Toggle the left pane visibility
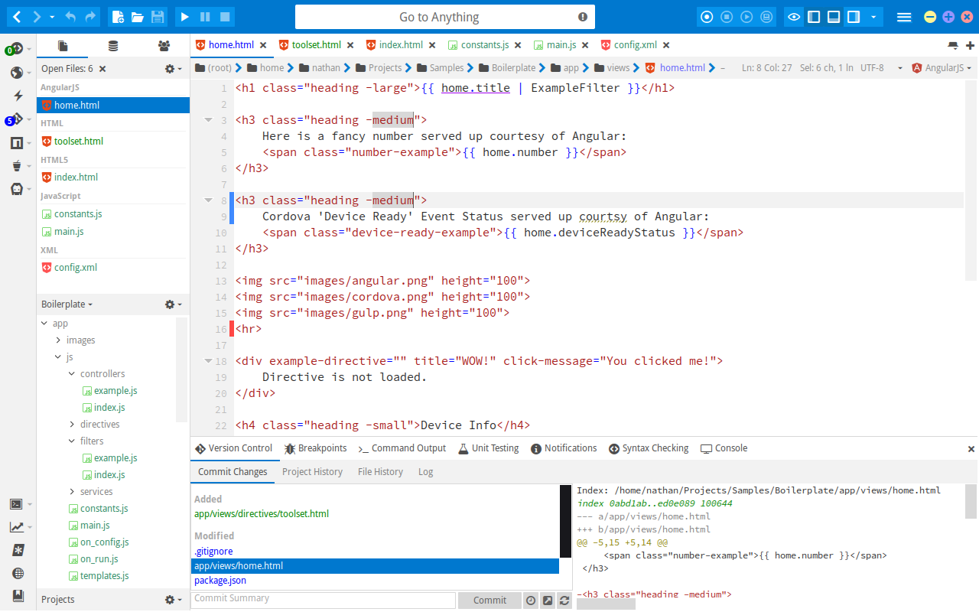The image size is (979, 612). [x=813, y=16]
